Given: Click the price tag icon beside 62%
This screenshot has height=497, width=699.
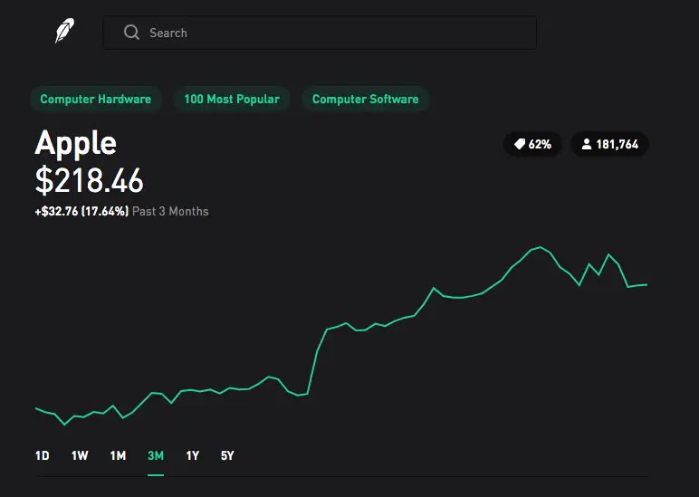Looking at the screenshot, I should [x=520, y=144].
